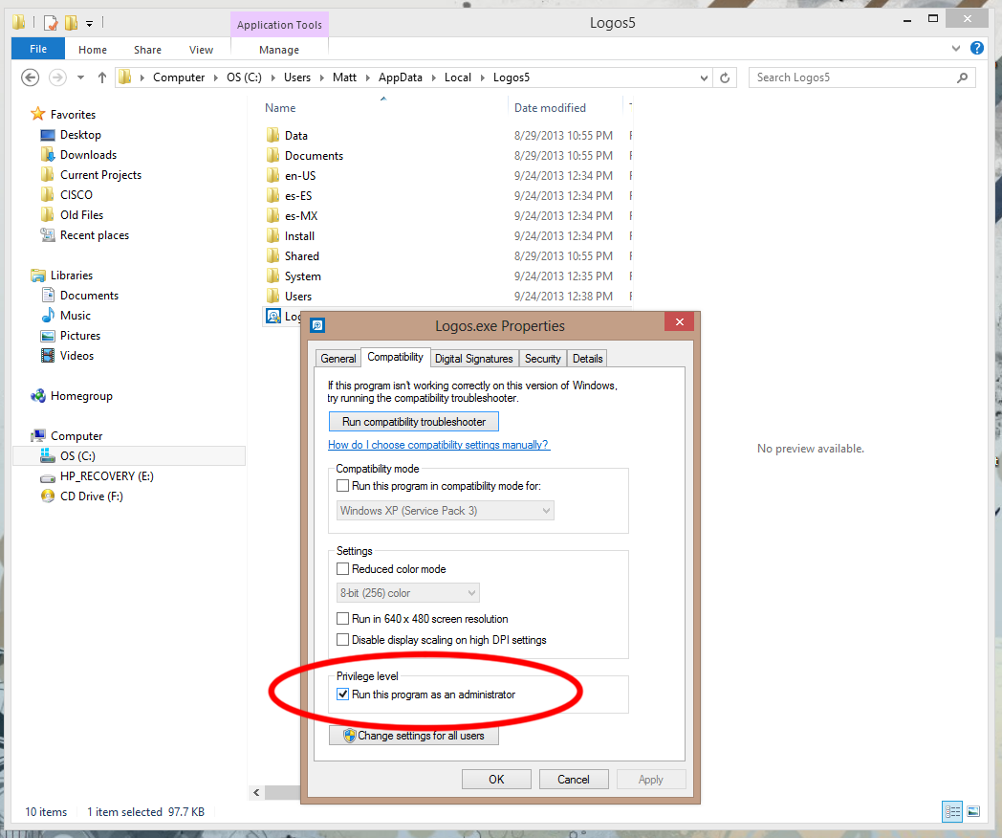Select HP_RECOVERY (E:) drive
This screenshot has width=1002, height=838.
click(107, 476)
